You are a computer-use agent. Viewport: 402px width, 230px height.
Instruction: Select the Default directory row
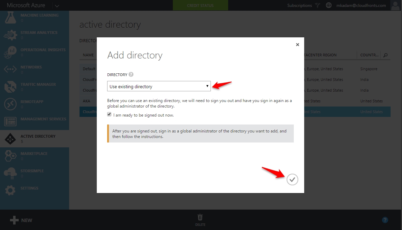pyautogui.click(x=235, y=69)
